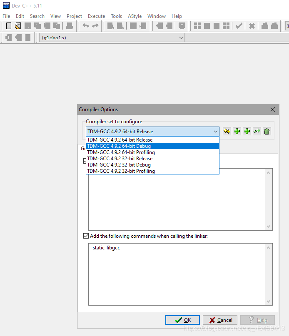Click the second green plus add compiler icon

click(x=247, y=131)
